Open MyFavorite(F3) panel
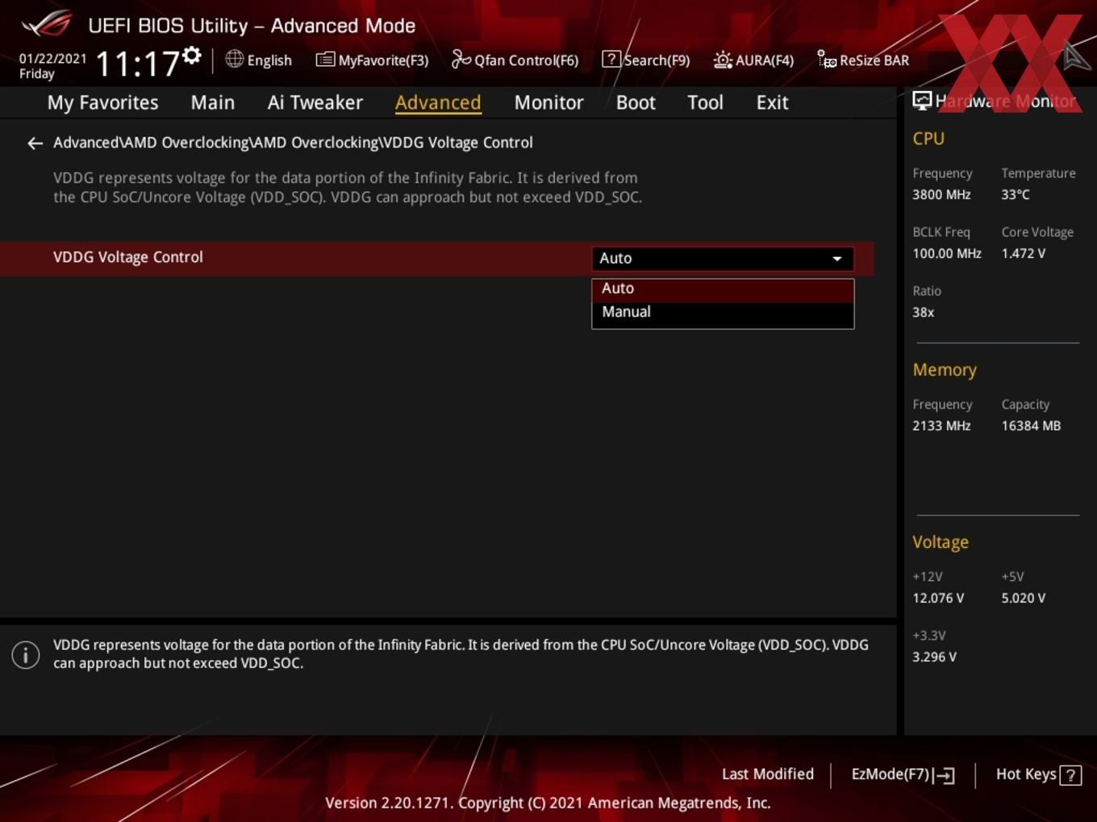This screenshot has width=1097, height=822. (372, 60)
